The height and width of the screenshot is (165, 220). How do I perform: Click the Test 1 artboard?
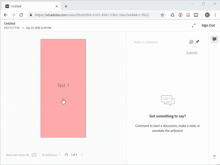click(63, 88)
